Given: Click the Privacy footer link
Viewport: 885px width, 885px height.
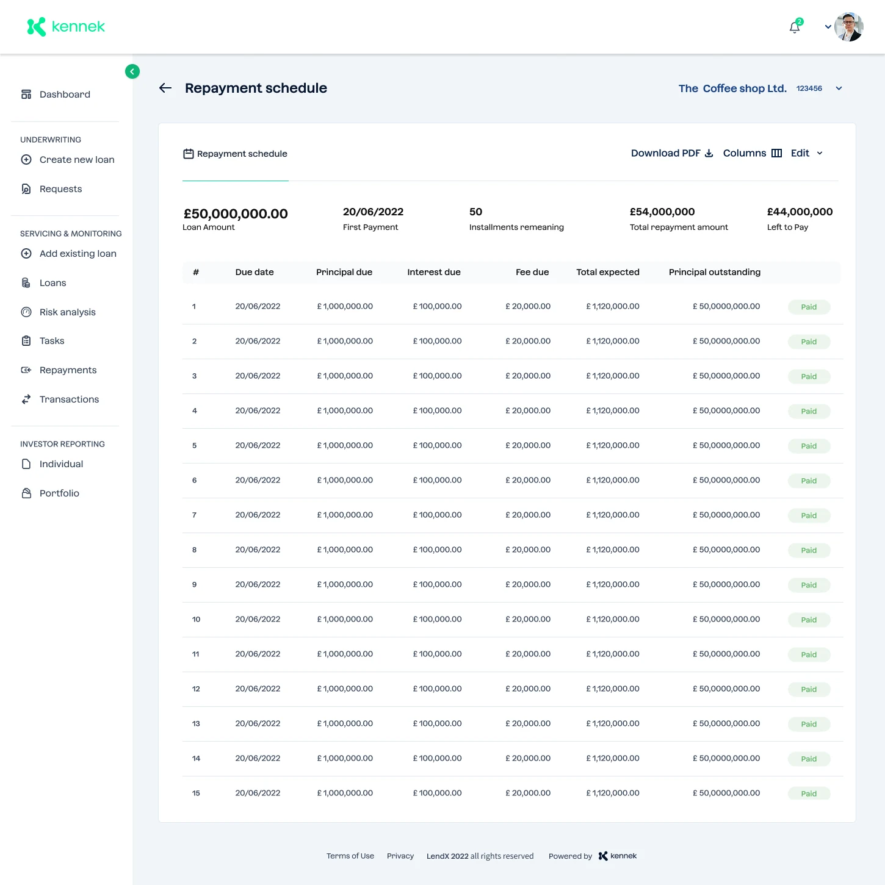Looking at the screenshot, I should 400,856.
